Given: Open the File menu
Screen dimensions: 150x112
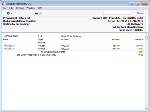Looking at the screenshot, I should pyautogui.click(x=5, y=8).
